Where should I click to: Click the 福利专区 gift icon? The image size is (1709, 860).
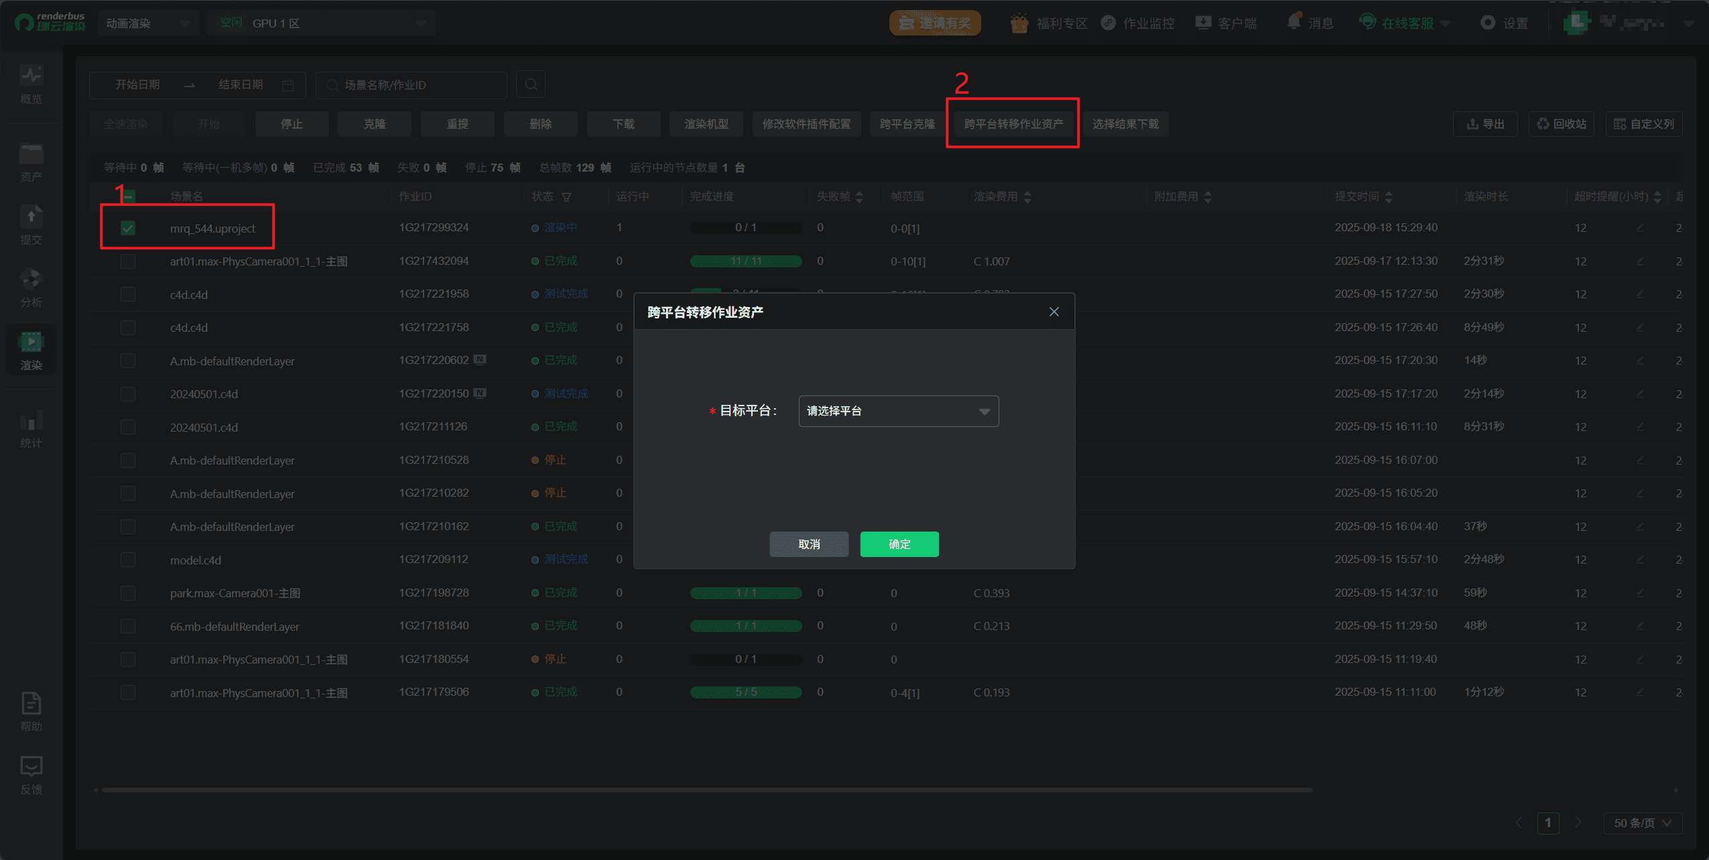click(x=1019, y=23)
